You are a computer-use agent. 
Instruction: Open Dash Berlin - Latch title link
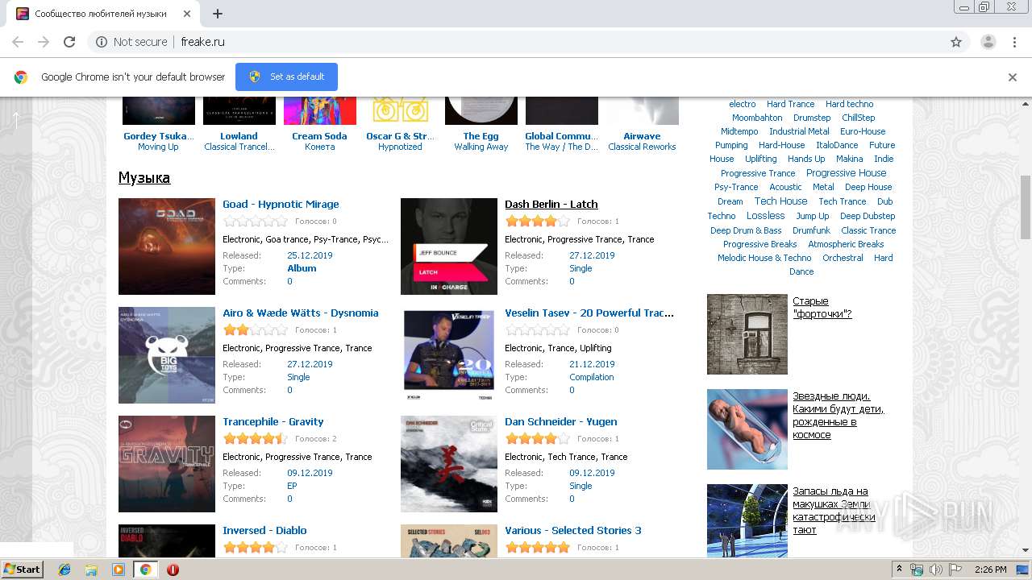[551, 205]
